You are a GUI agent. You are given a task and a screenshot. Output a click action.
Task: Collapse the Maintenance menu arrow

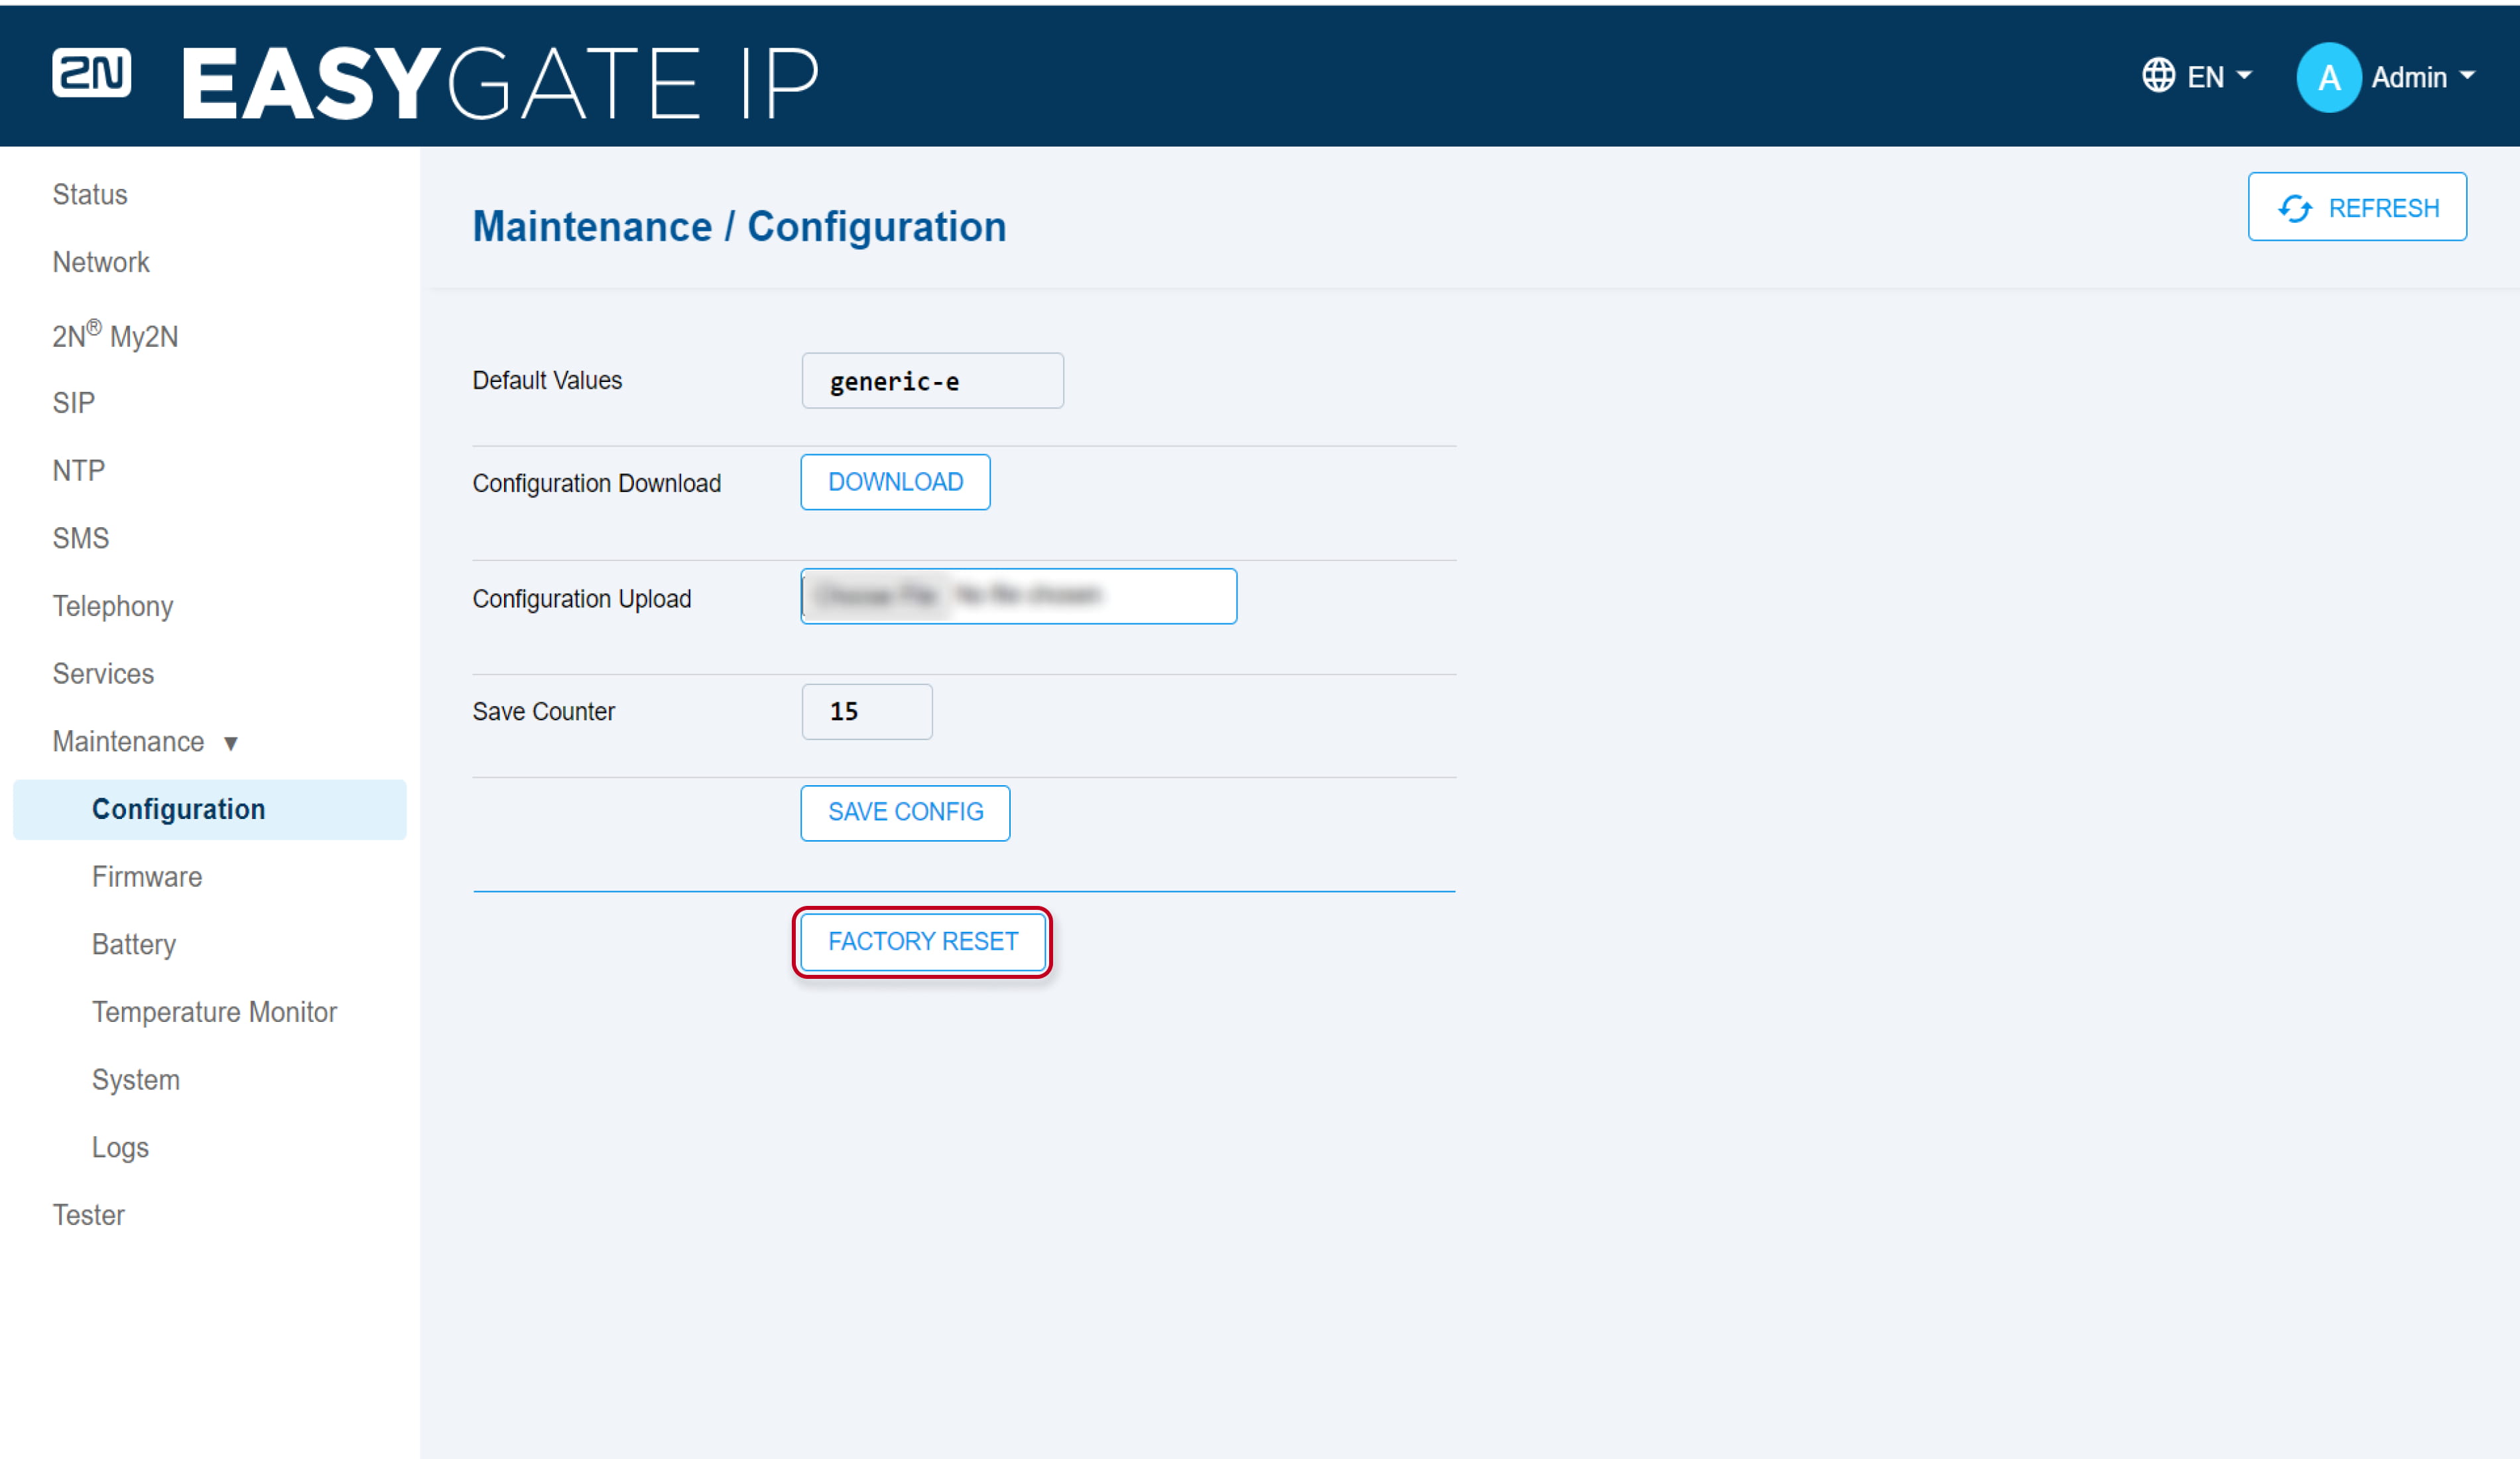coord(231,743)
